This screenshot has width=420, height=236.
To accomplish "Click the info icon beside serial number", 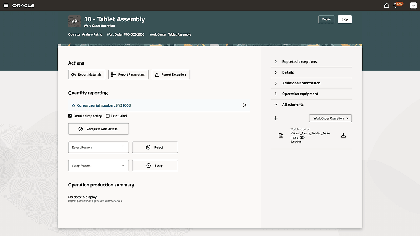I will point(73,105).
